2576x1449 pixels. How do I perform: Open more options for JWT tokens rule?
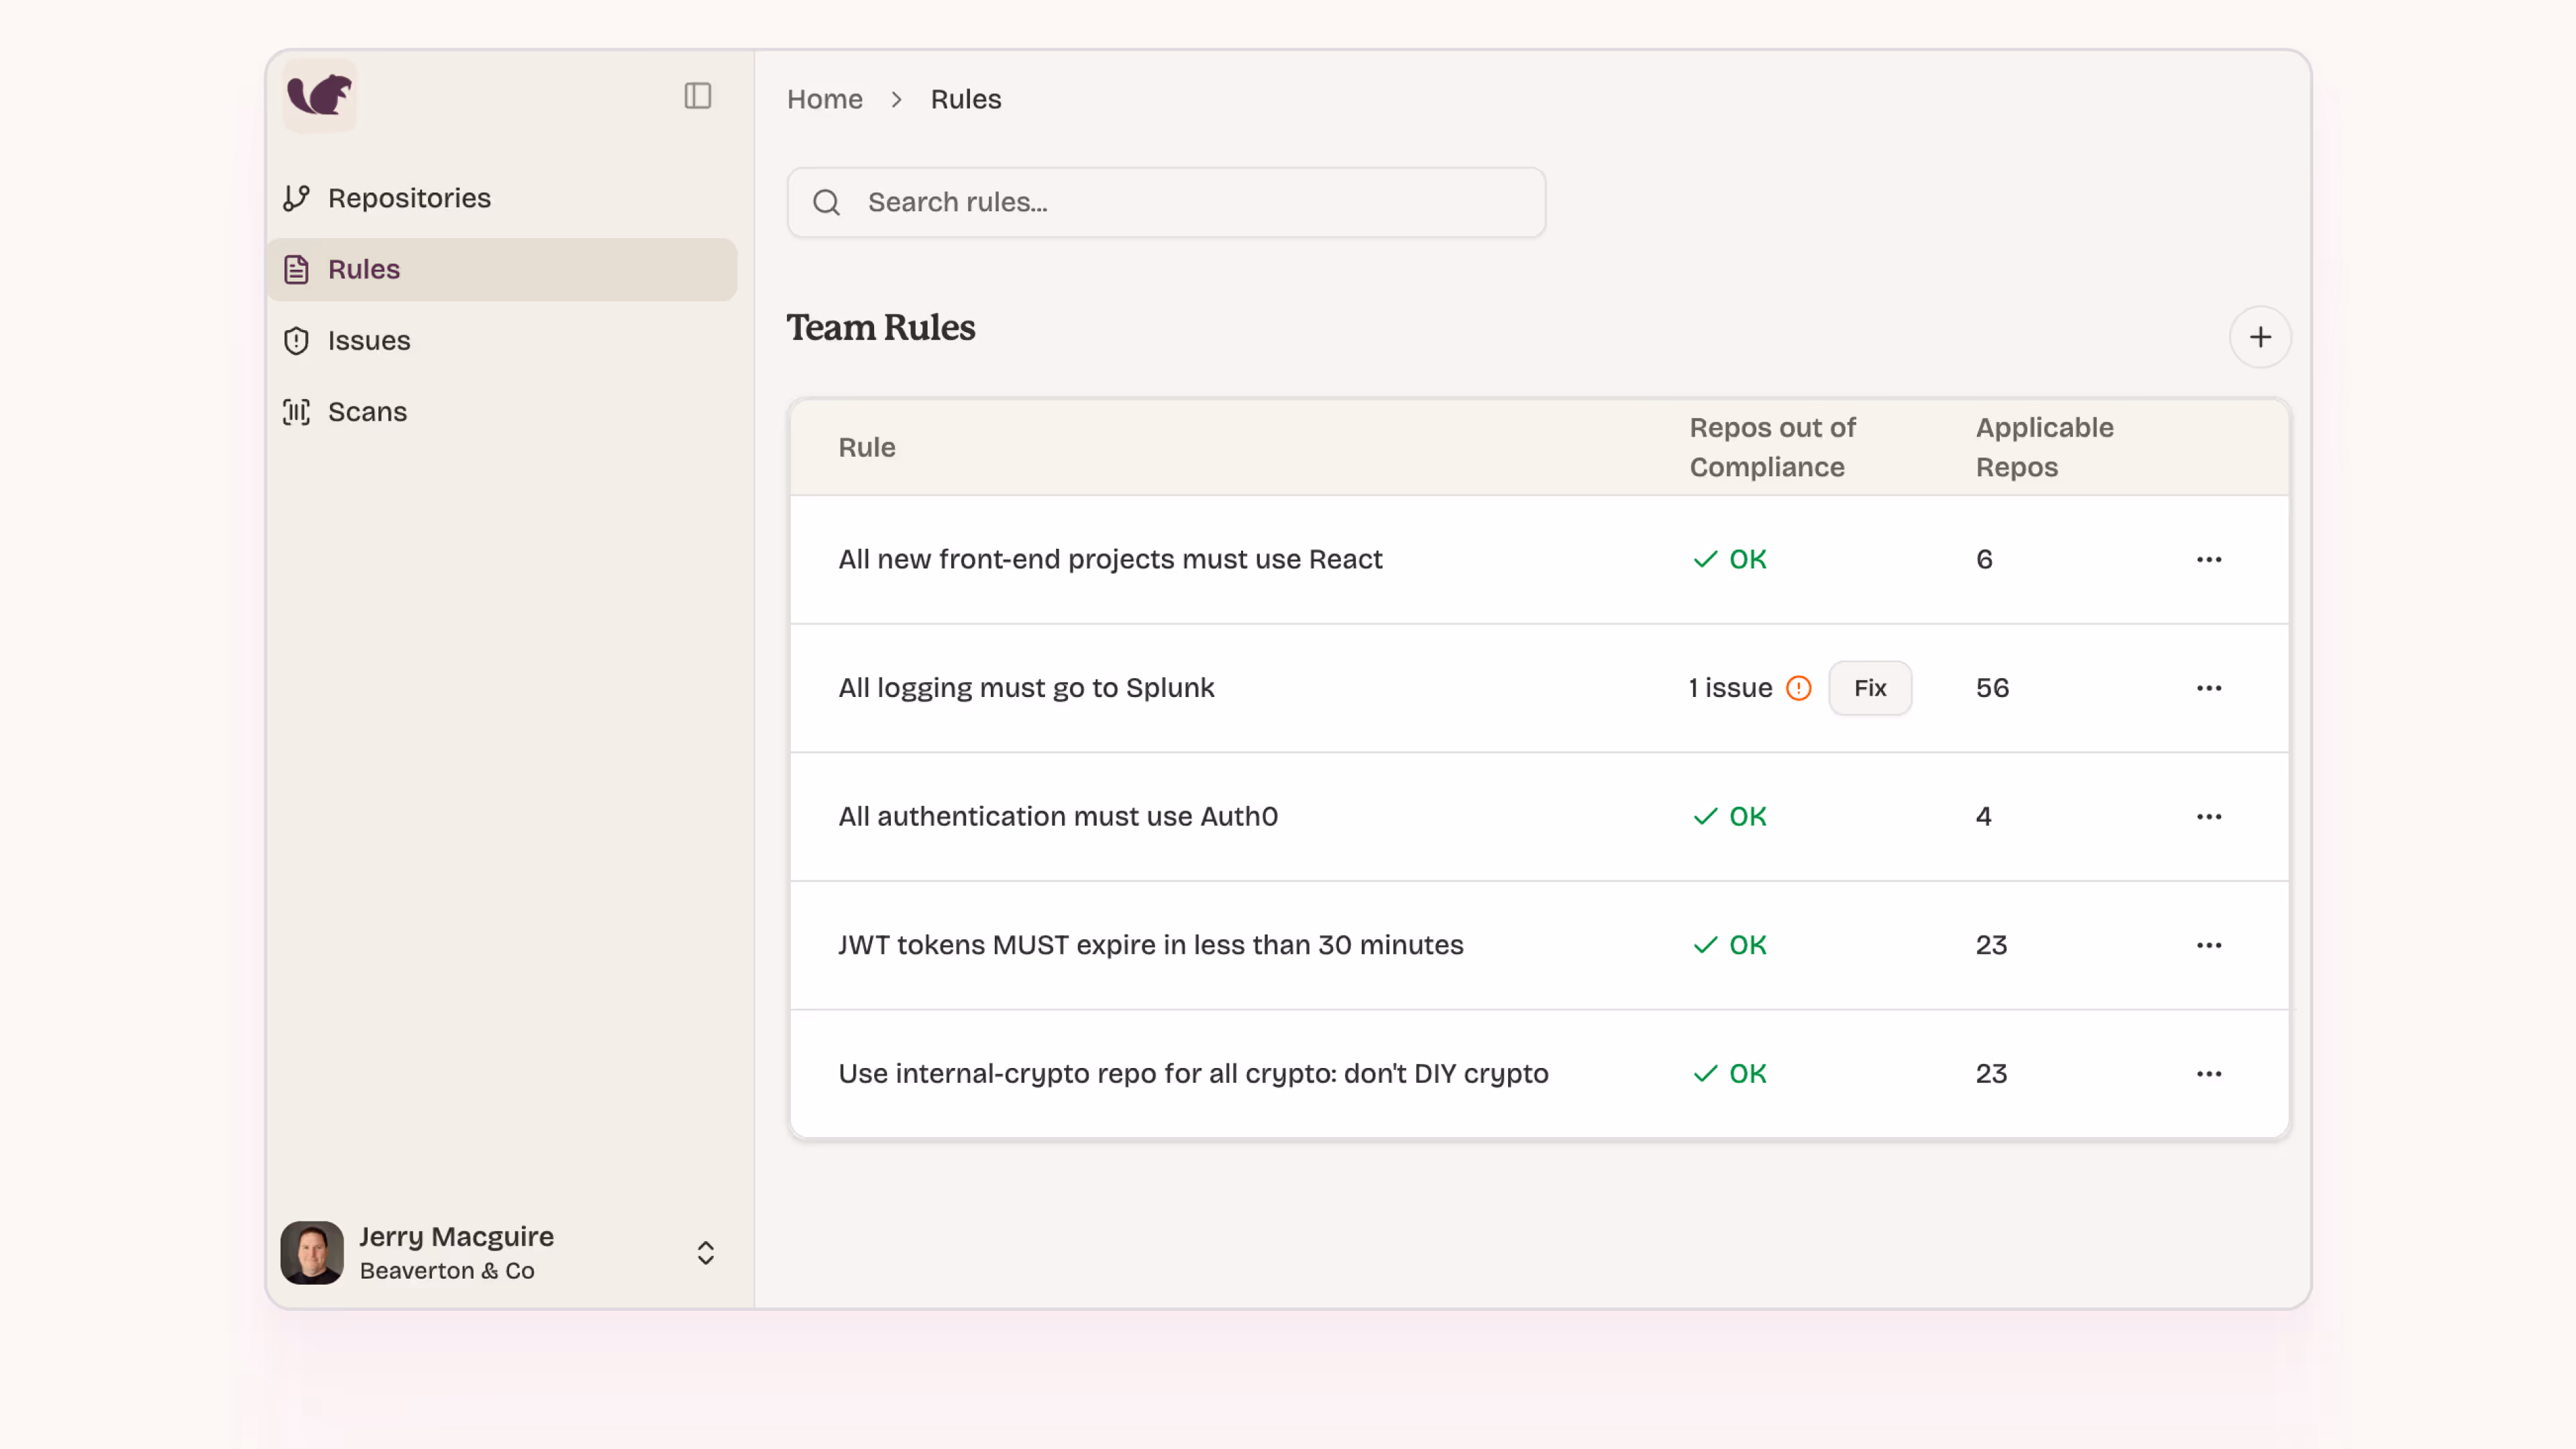(x=2208, y=945)
